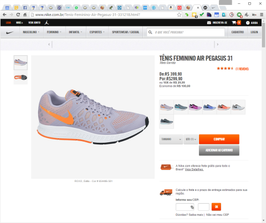This screenshot has height=223, width=266.
Task: Open the shopping cart icon
Action: (x=234, y=23)
